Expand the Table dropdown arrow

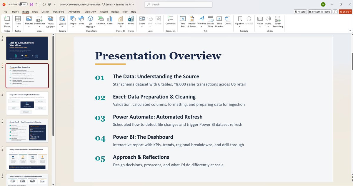(x=18, y=26)
